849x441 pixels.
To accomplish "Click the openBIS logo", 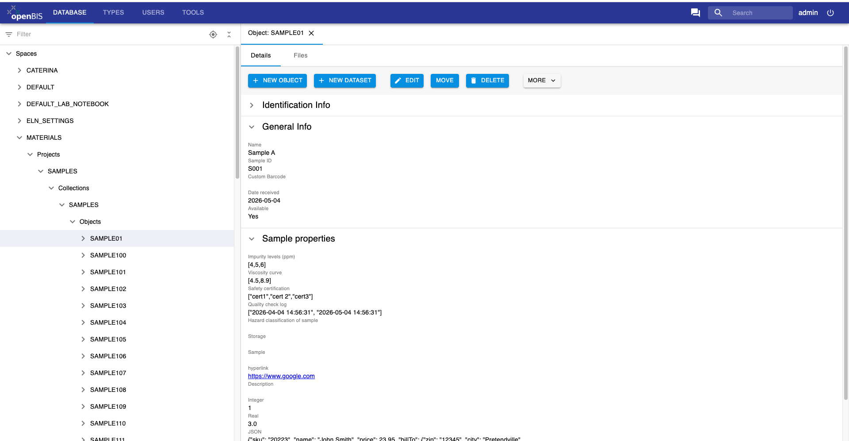I will point(25,13).
